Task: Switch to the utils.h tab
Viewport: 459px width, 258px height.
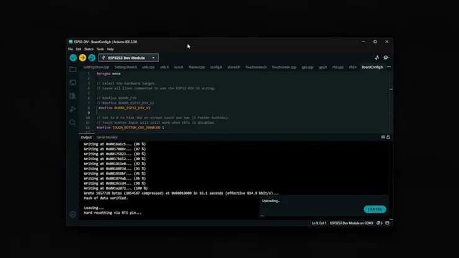Action: coord(164,67)
